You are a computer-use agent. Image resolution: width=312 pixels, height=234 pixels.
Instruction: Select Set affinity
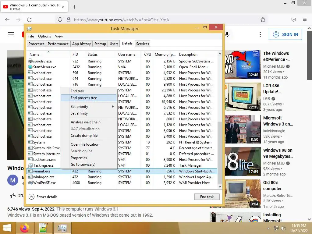pos(89,113)
